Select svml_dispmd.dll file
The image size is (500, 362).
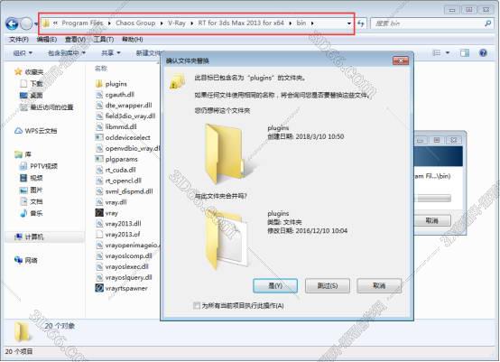[125, 191]
